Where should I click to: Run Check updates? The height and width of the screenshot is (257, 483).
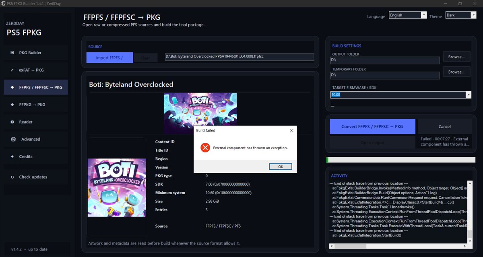(x=36, y=177)
